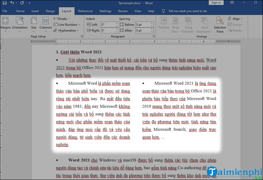Switch to the Insert tab
Screen dimensions: 263x180
35,11
